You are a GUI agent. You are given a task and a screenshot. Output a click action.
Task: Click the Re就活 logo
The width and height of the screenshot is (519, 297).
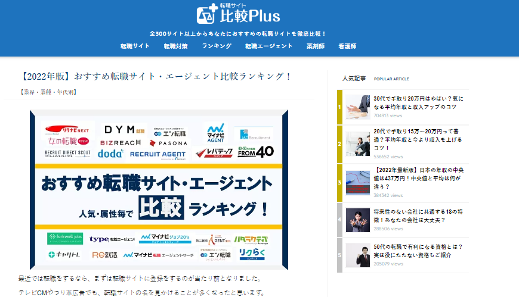pyautogui.click(x=105, y=255)
